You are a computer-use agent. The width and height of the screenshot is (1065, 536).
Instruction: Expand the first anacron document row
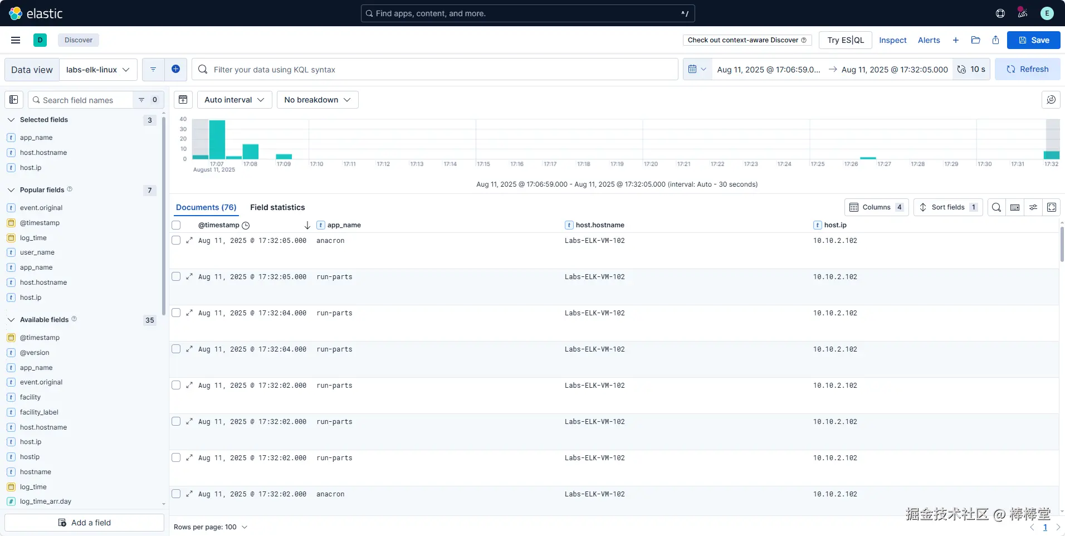(x=189, y=241)
